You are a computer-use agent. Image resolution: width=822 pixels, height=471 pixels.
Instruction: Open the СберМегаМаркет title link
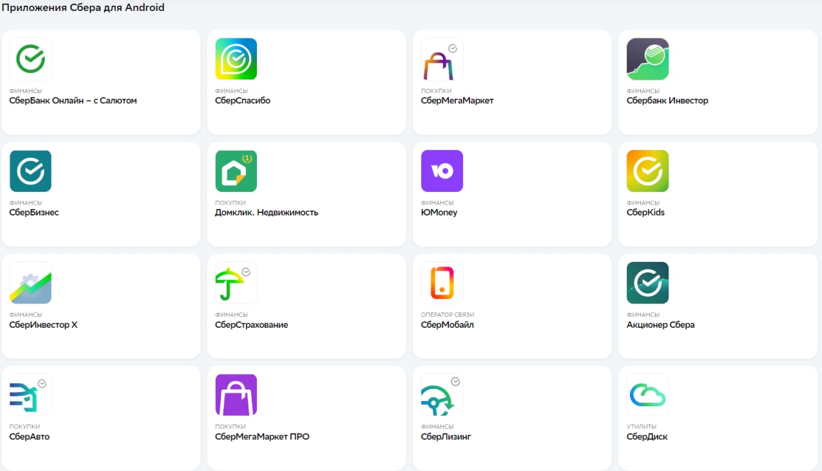click(x=457, y=101)
